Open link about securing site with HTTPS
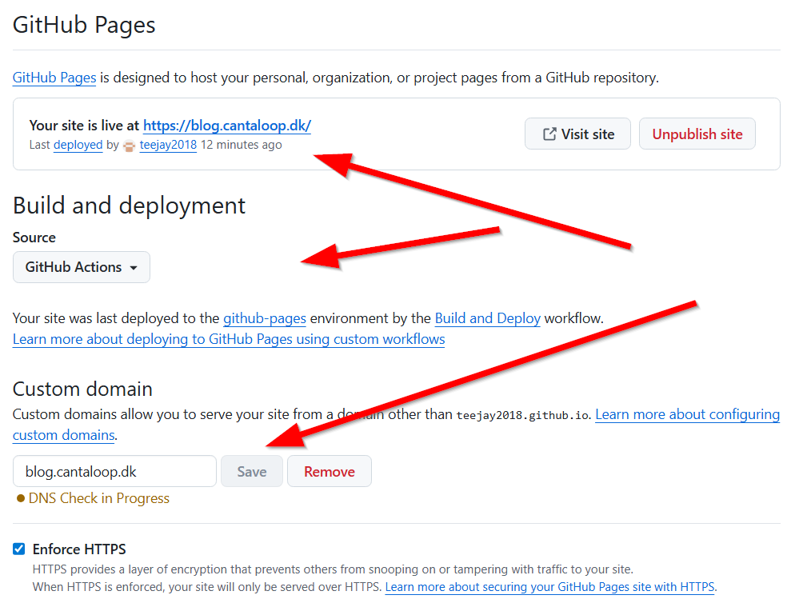The height and width of the screenshot is (615, 799). [x=549, y=587]
